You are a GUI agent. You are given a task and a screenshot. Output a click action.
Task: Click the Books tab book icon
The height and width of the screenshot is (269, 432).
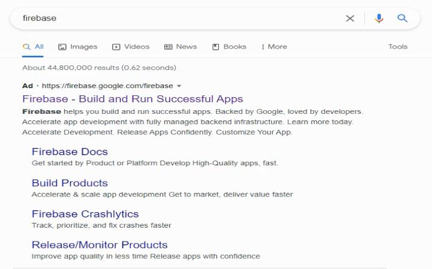[216, 47]
